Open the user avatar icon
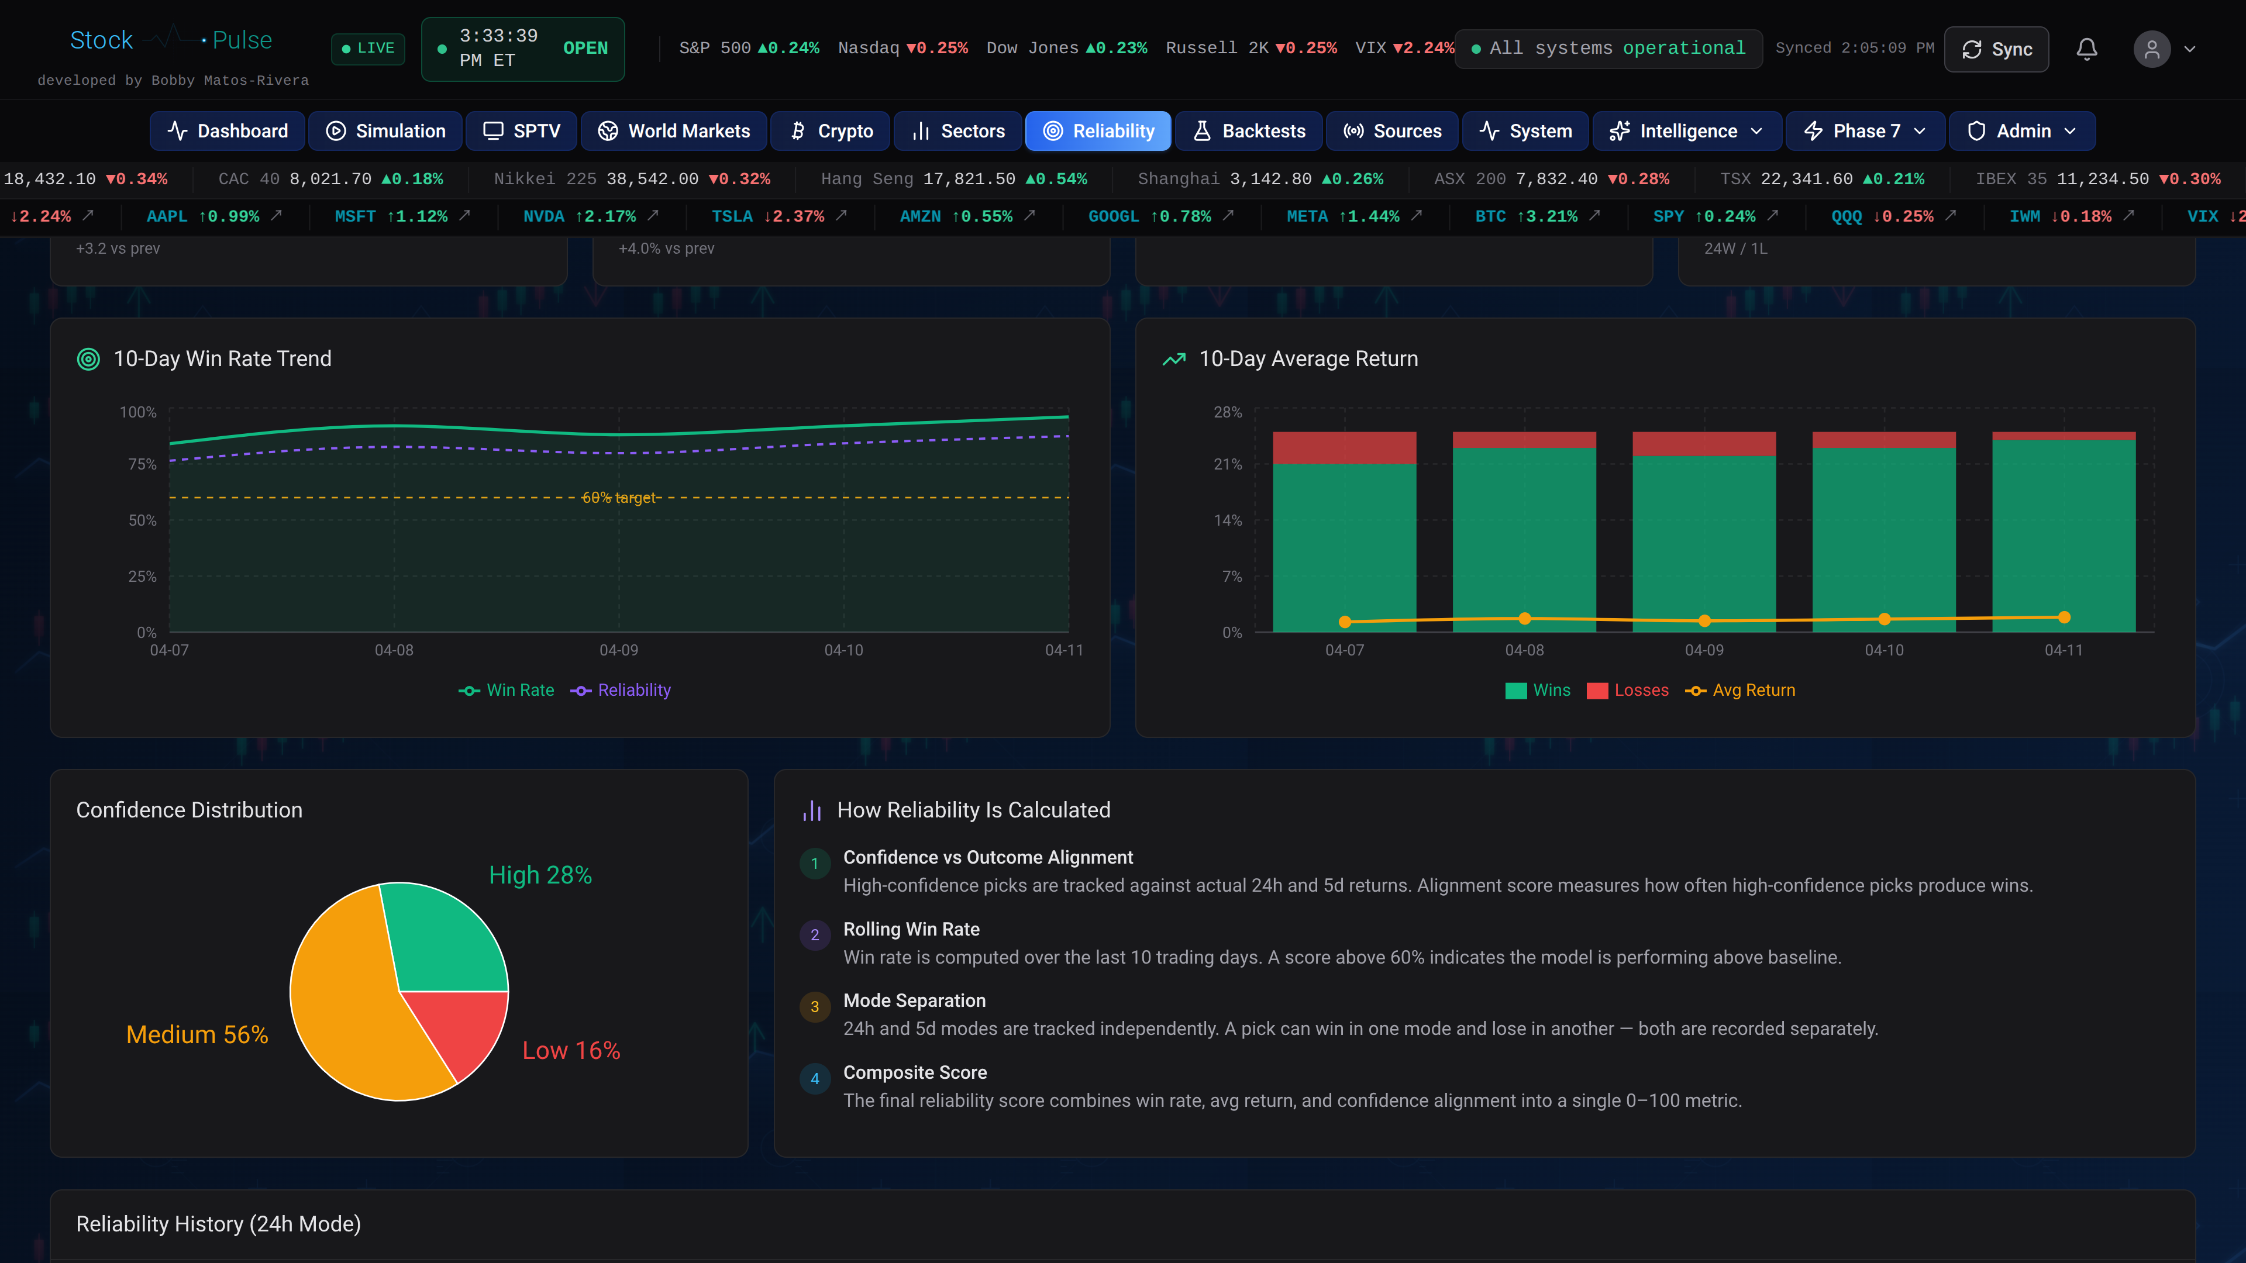The height and width of the screenshot is (1263, 2246). click(2152, 49)
